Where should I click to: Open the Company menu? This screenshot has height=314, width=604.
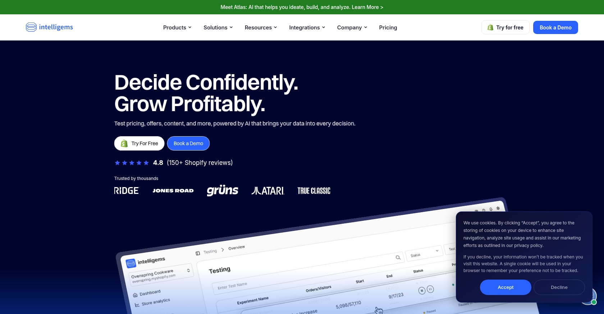tap(352, 28)
